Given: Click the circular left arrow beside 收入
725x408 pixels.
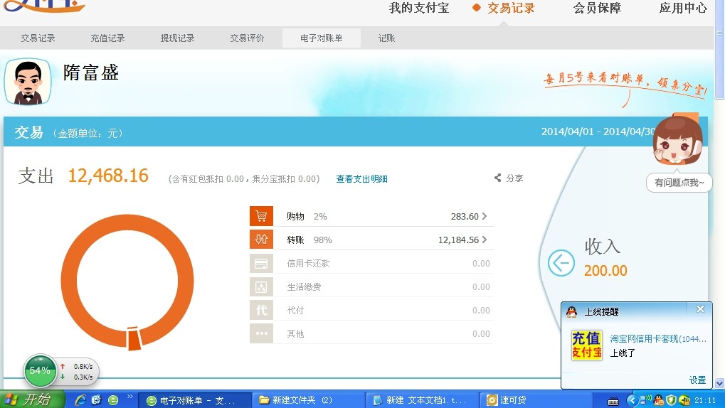Looking at the screenshot, I should pos(561,264).
